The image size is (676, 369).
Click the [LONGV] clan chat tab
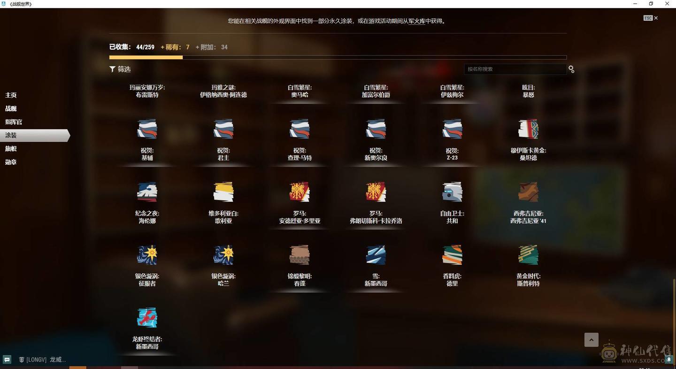[42, 360]
